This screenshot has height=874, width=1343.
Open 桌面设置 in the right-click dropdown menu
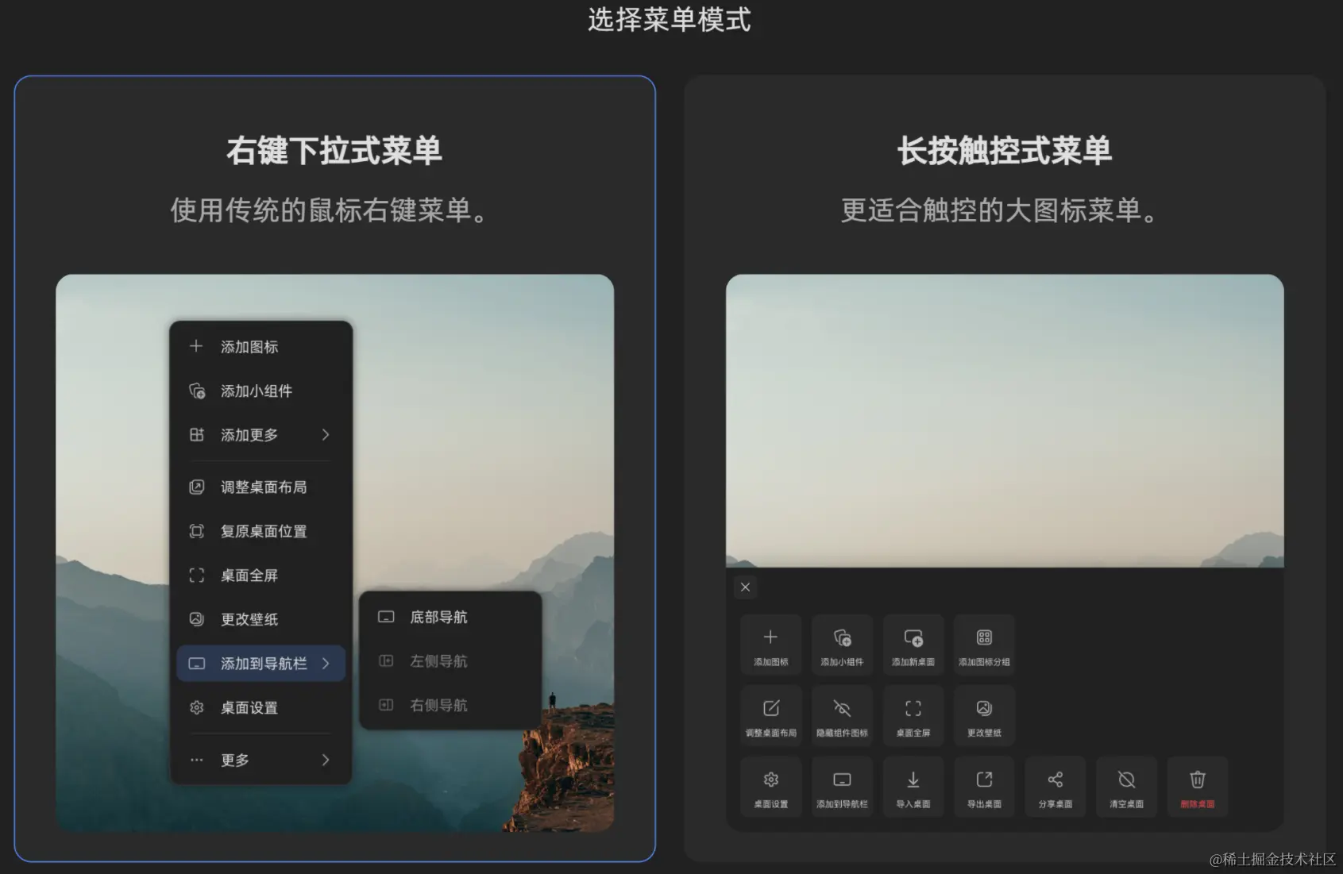click(x=260, y=707)
